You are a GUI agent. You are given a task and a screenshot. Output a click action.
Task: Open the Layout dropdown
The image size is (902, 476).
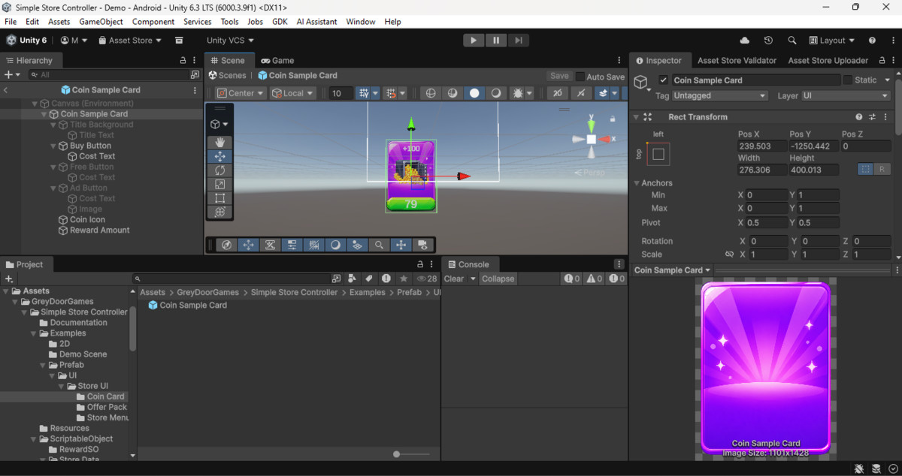pos(832,41)
